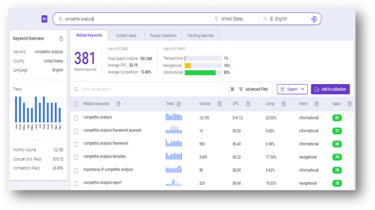The image size is (375, 210).
Task: Click value badge 81
Action: (337, 118)
